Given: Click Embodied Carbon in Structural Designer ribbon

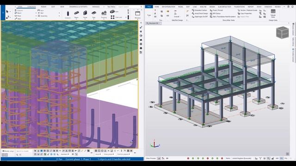Looking at the screenshot, I should point(199,10).
